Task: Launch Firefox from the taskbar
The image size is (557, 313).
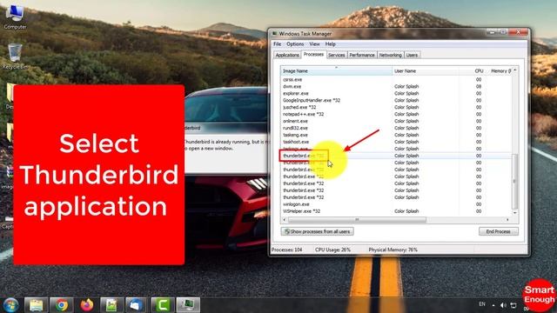Action: pyautogui.click(x=87, y=305)
